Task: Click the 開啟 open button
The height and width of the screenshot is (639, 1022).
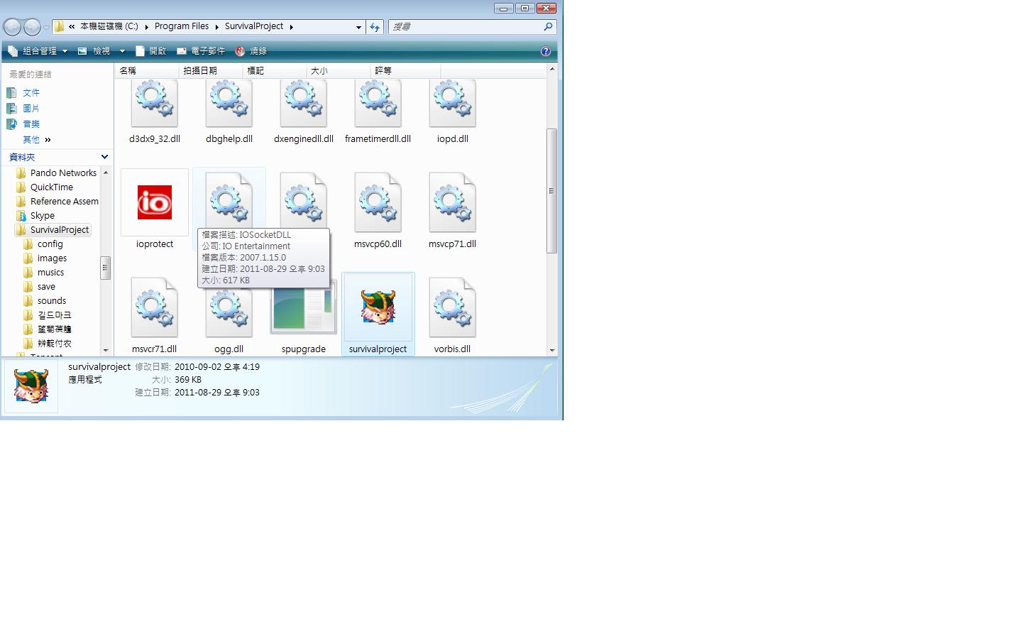Action: click(x=151, y=51)
